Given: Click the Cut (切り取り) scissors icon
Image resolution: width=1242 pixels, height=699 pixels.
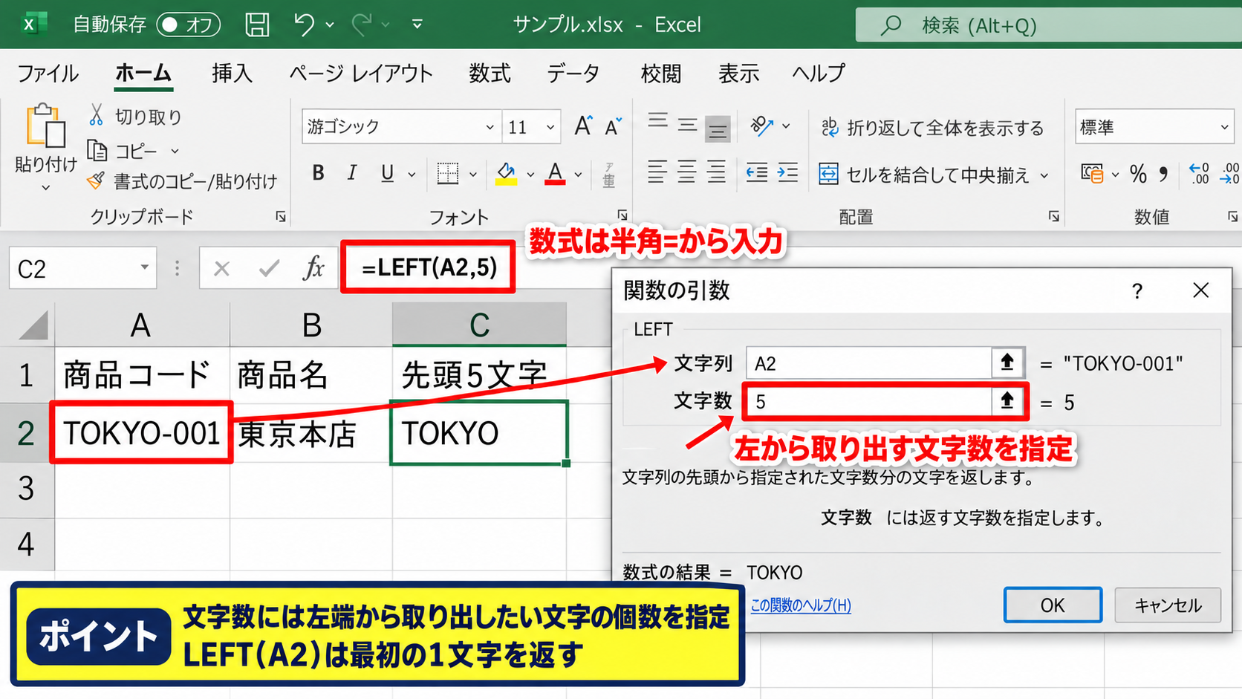Looking at the screenshot, I should (96, 115).
